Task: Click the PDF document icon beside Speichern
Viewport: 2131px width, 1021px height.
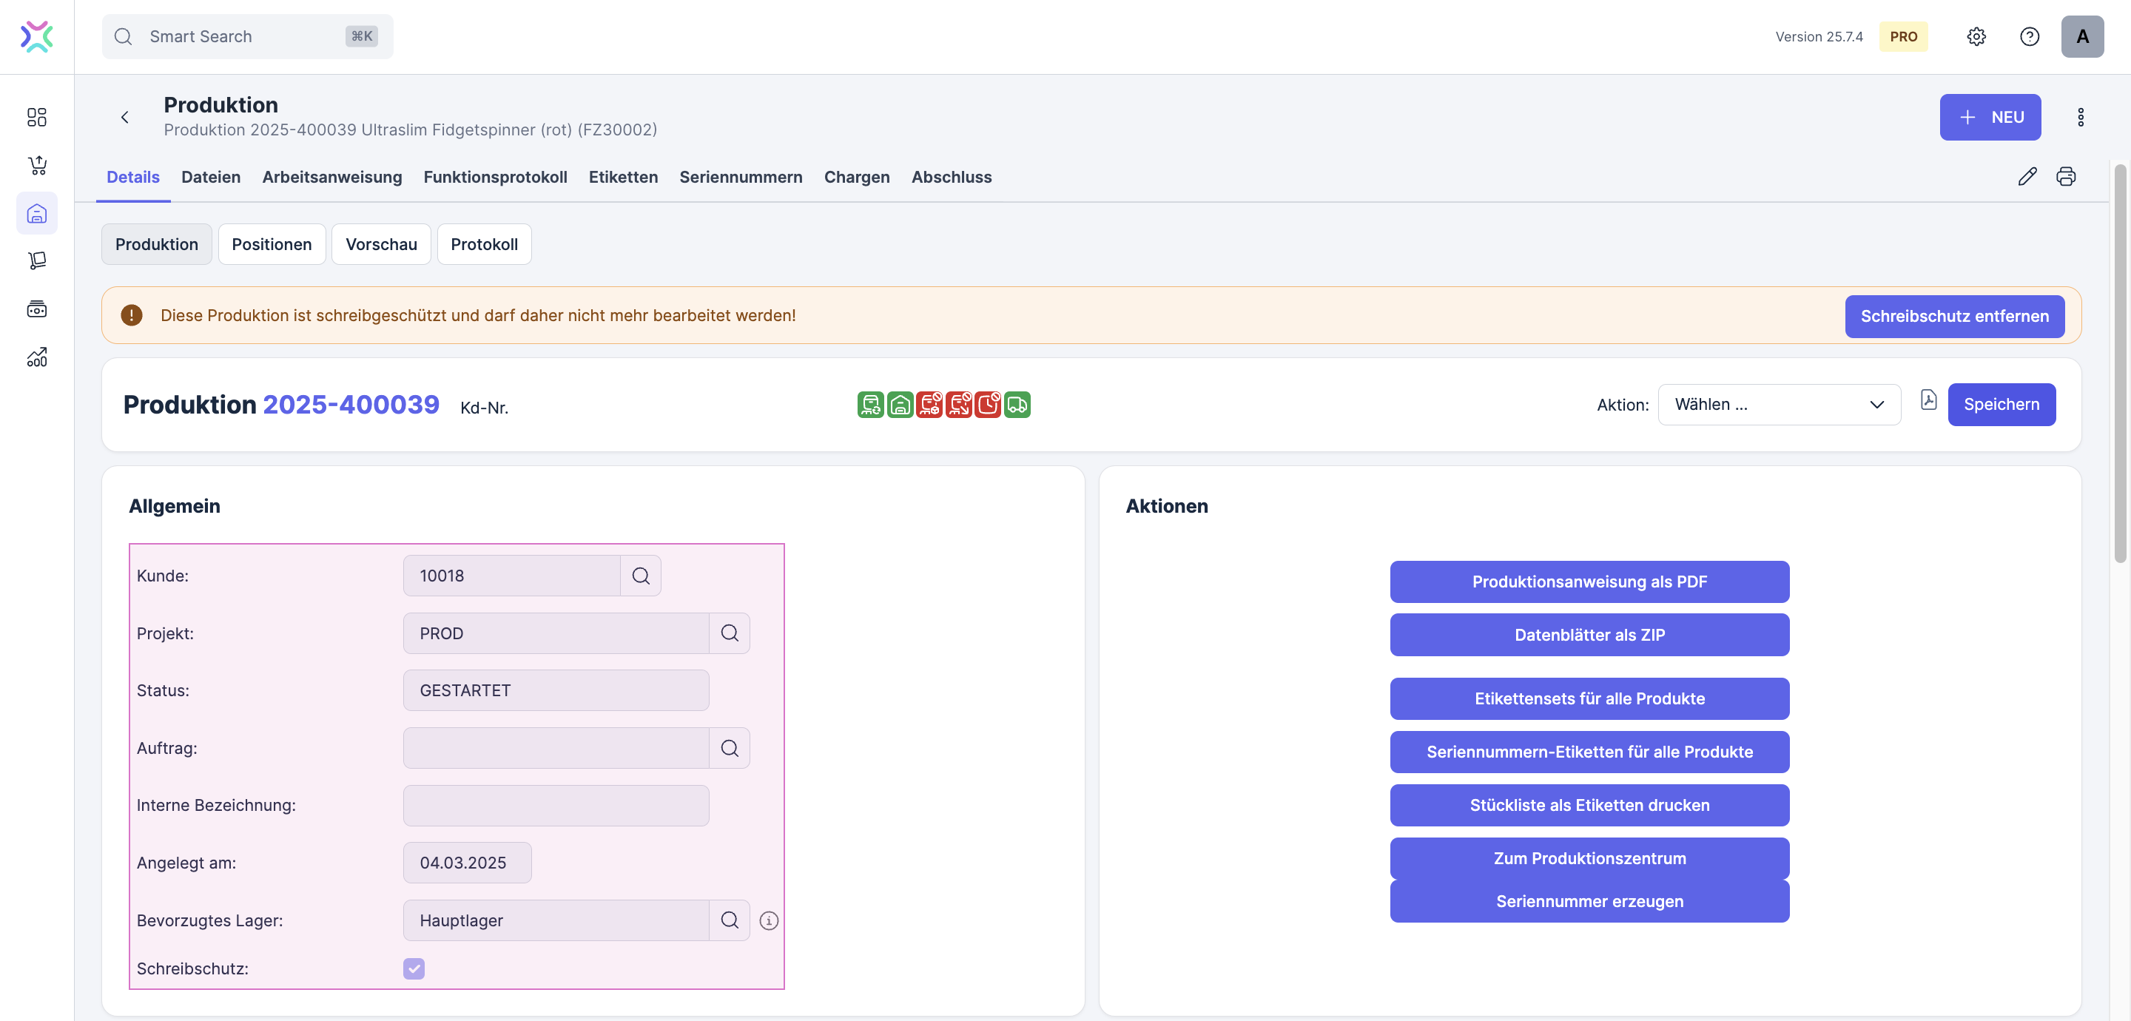Action: tap(1928, 400)
